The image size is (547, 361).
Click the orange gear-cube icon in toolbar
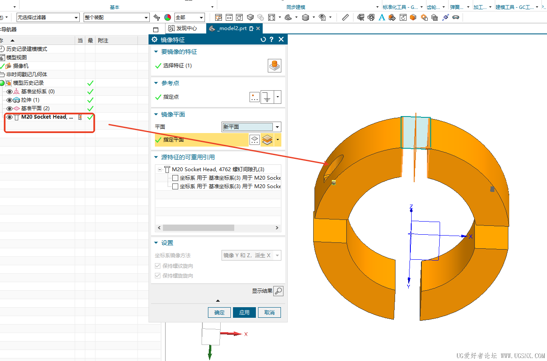[424, 17]
